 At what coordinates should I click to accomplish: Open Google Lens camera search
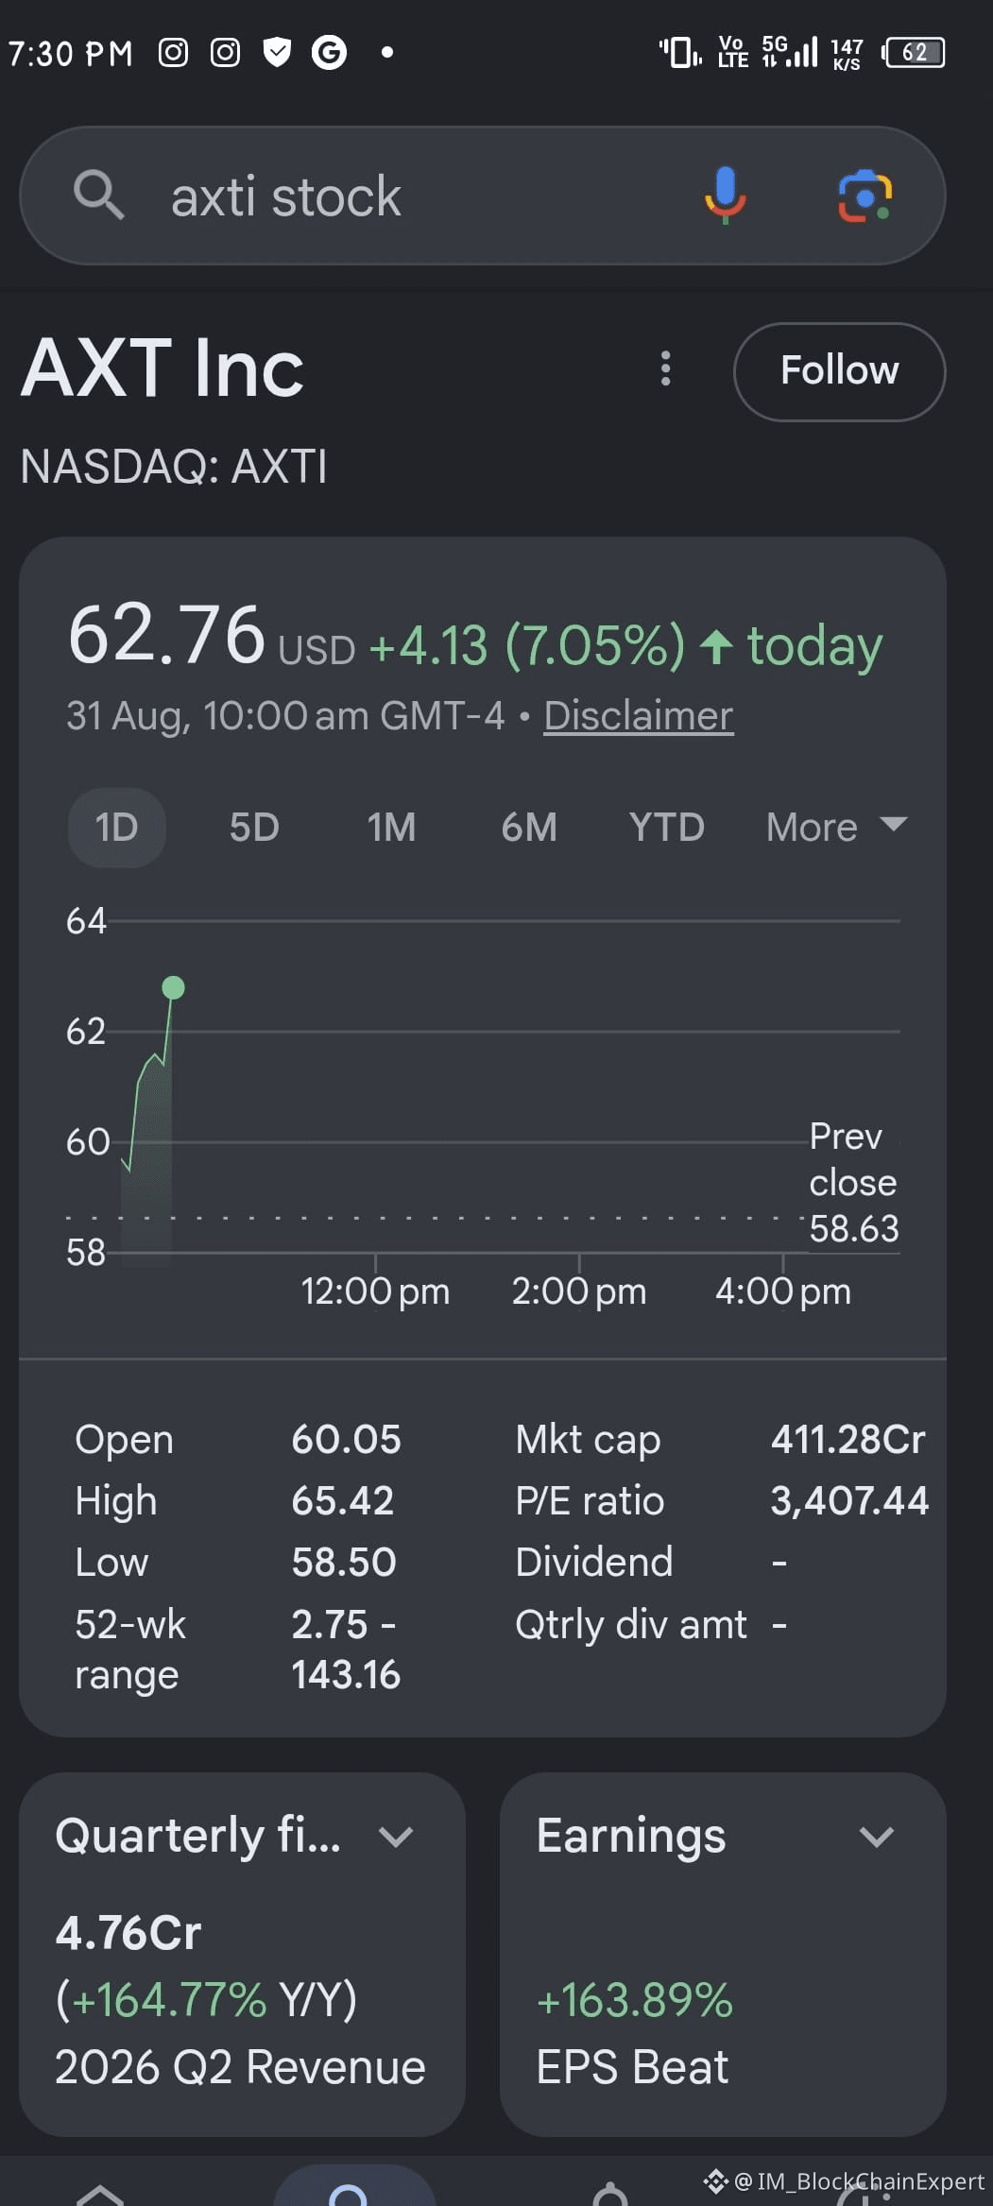pyautogui.click(x=865, y=196)
